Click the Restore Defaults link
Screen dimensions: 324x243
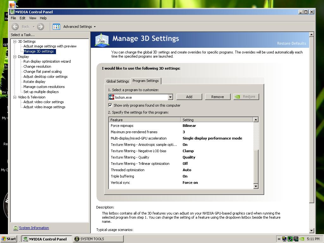(291, 43)
